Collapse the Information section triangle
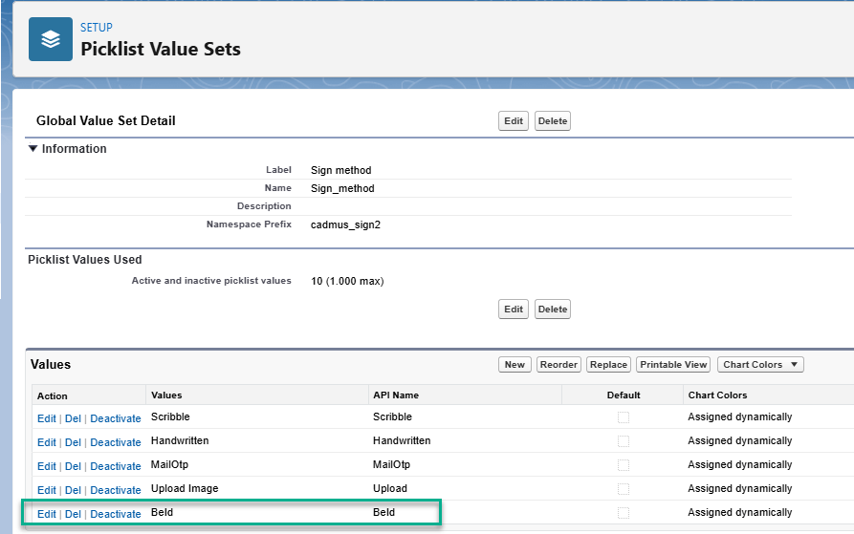Screen dimensions: 854x534 click(33, 149)
